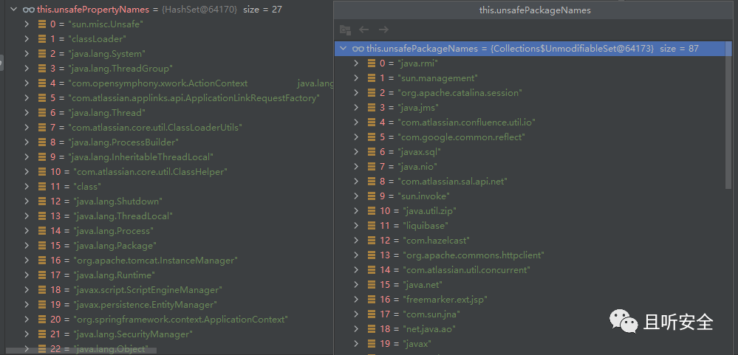Click the field icon of "java.lang.Runtime" row
The width and height of the screenshot is (738, 355).
(42, 275)
